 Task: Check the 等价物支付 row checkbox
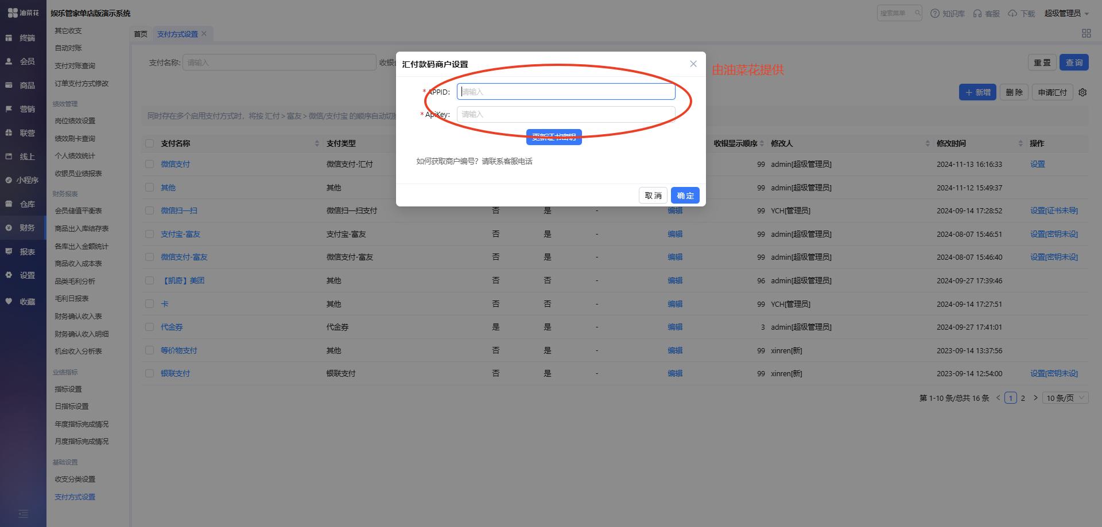pyautogui.click(x=150, y=350)
